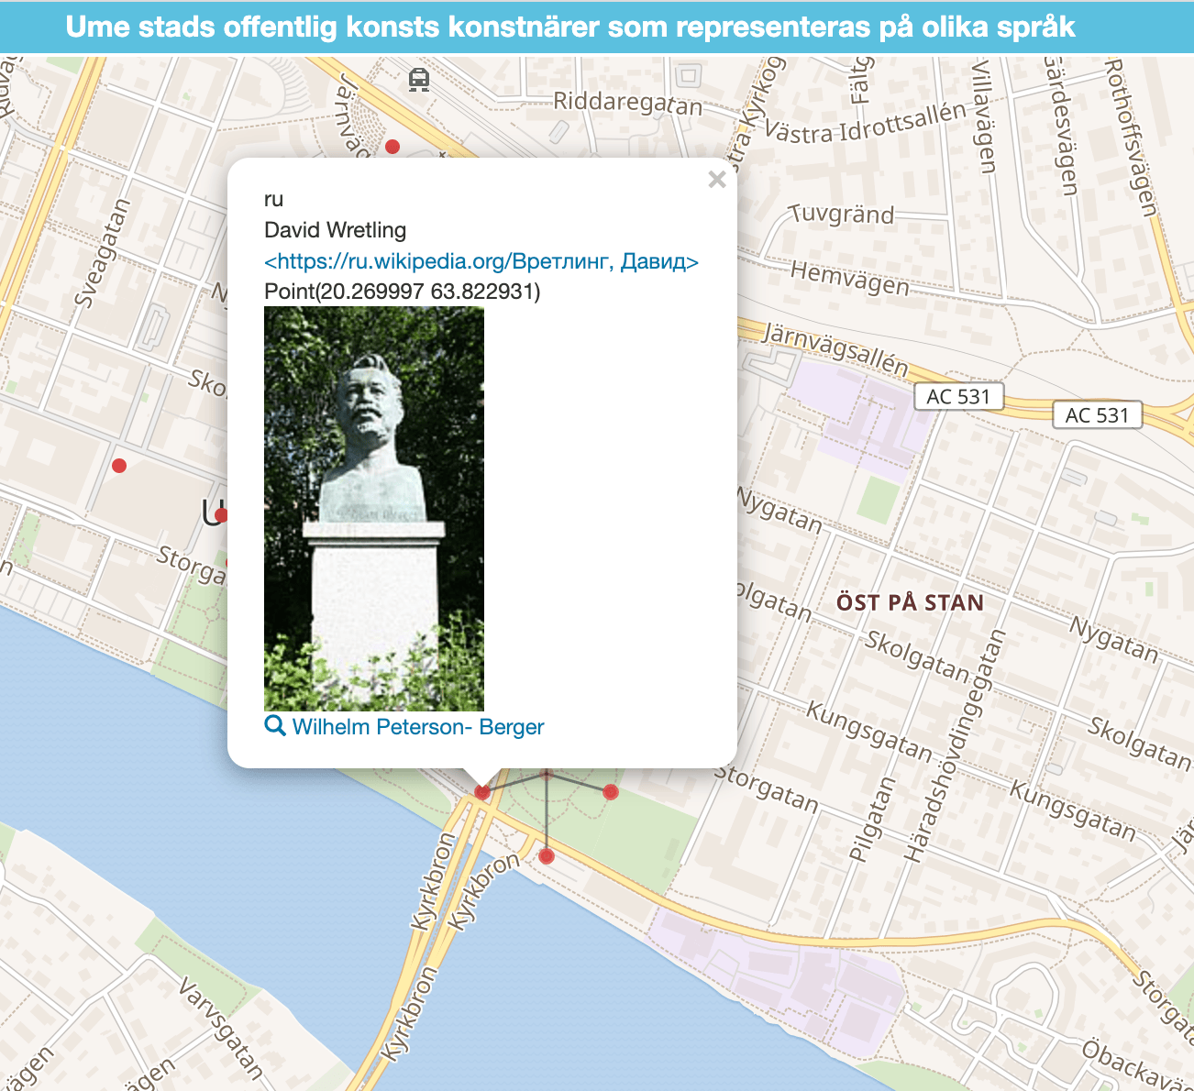The height and width of the screenshot is (1091, 1194).
Task: Click the train station icon on the map
Action: (x=419, y=81)
